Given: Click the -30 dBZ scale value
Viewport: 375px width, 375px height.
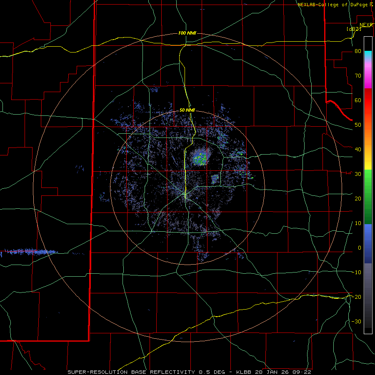Looking at the screenshot, I should pos(356,322).
